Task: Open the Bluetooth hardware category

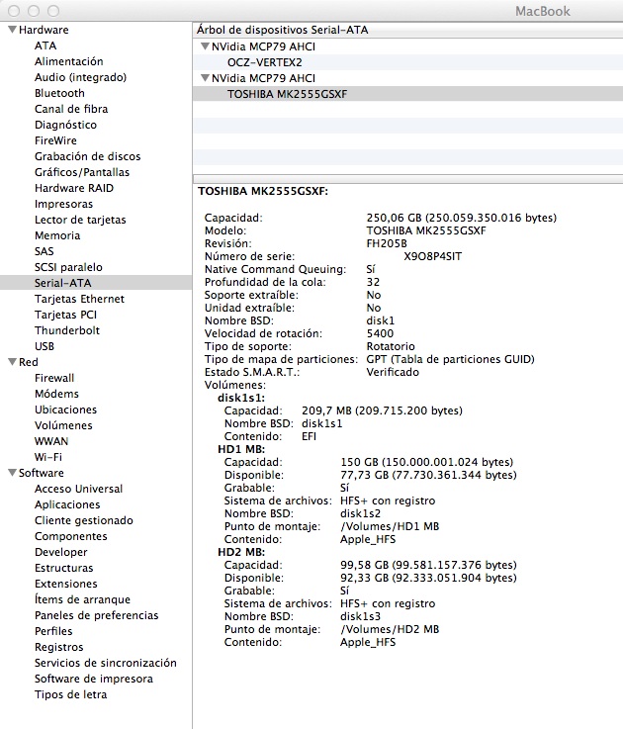Action: point(59,93)
